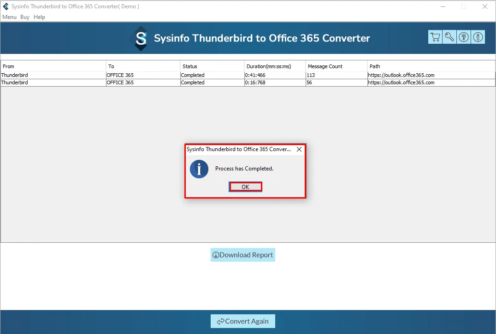Click Completed status in the 56-message row
The height and width of the screenshot is (334, 496).
[x=212, y=82]
